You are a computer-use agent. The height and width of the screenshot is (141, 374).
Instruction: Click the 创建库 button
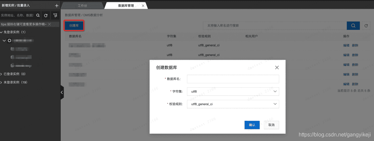tap(74, 26)
